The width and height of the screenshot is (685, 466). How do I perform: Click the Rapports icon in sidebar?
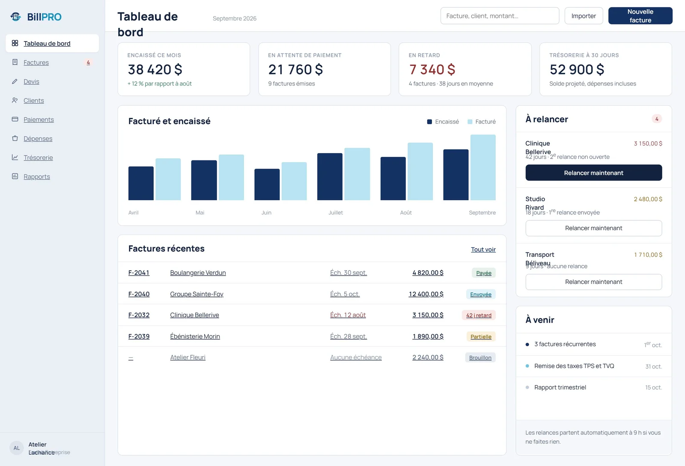(x=15, y=176)
